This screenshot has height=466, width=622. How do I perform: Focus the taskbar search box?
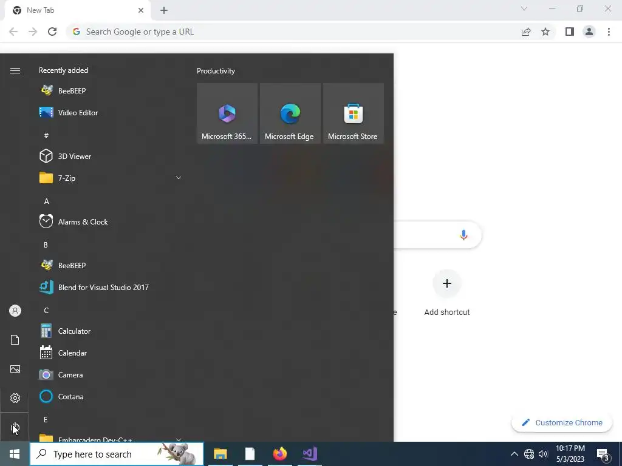117,454
